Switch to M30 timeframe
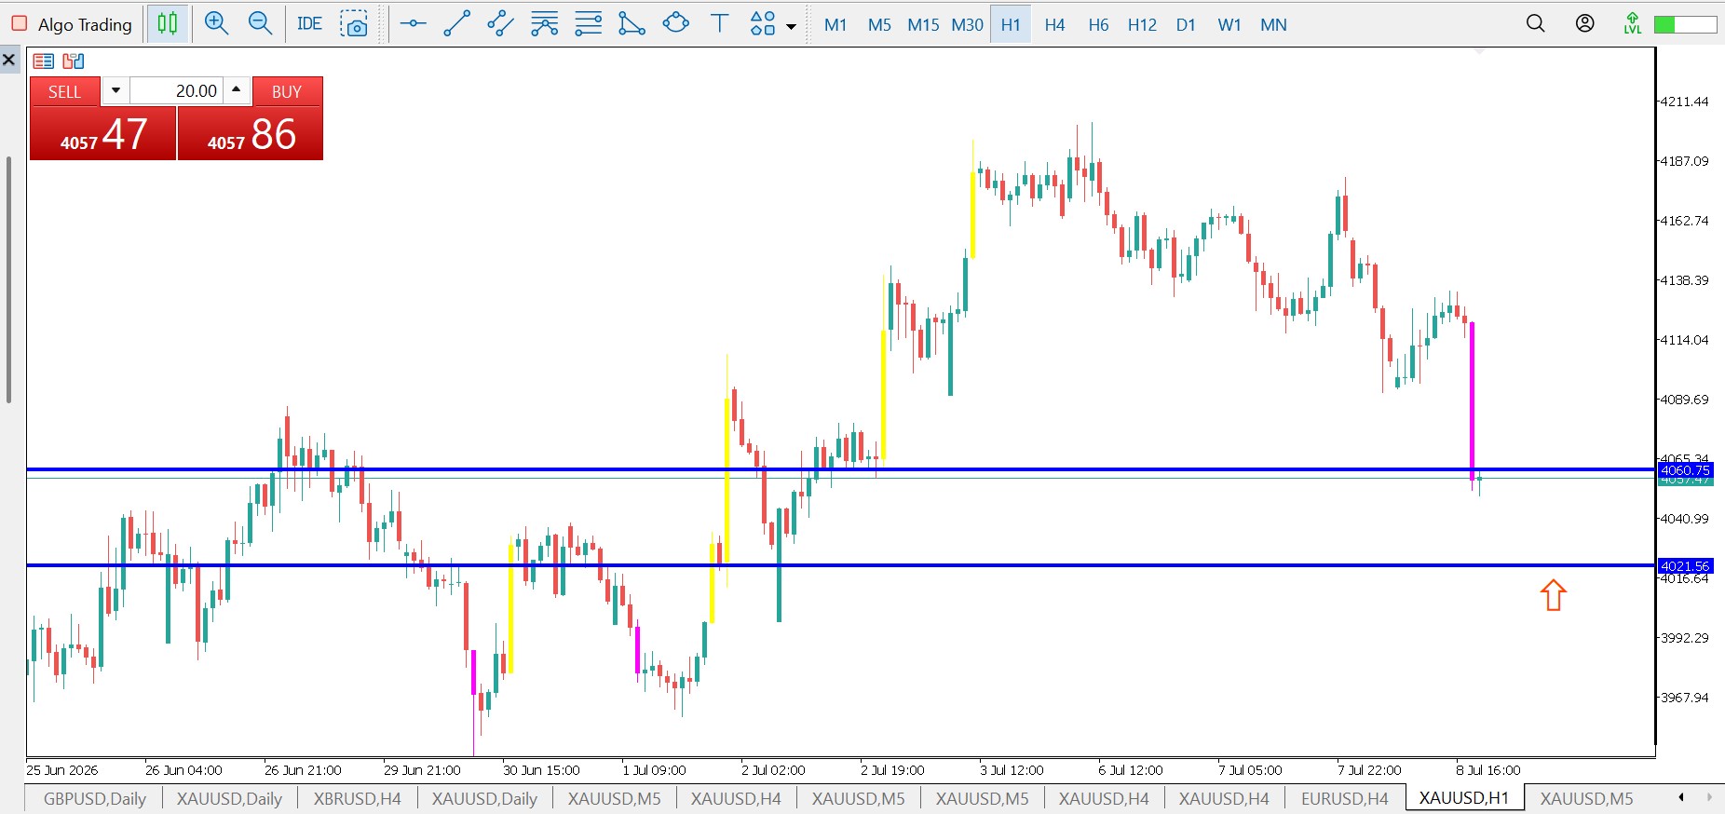This screenshot has width=1725, height=814. 967,25
